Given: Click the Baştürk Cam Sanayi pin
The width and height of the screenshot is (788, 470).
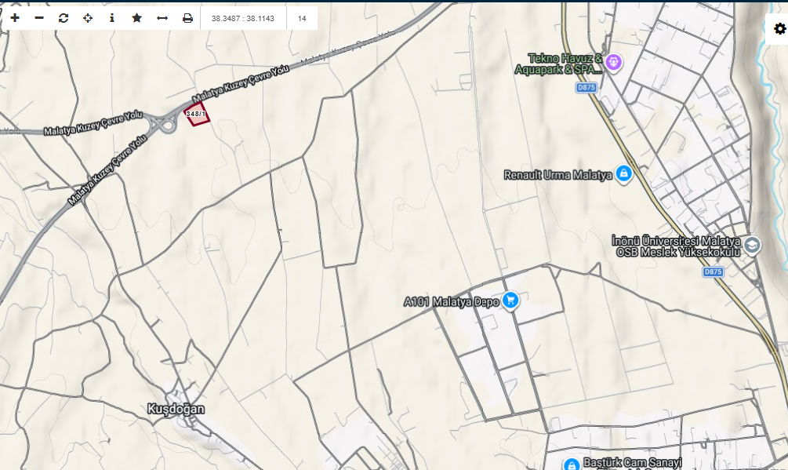Looking at the screenshot, I should coord(572,465).
